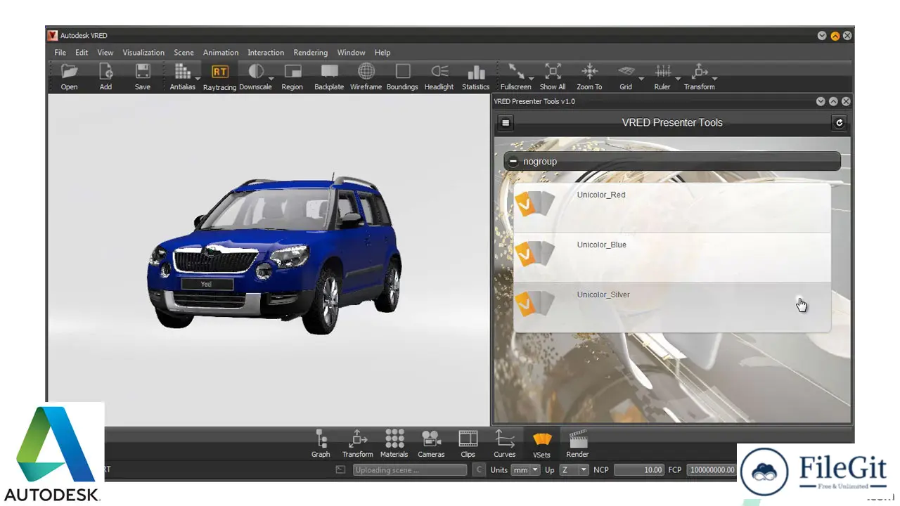Open Ruler dropdown arrow
900x506 pixels.
pyautogui.click(x=678, y=78)
